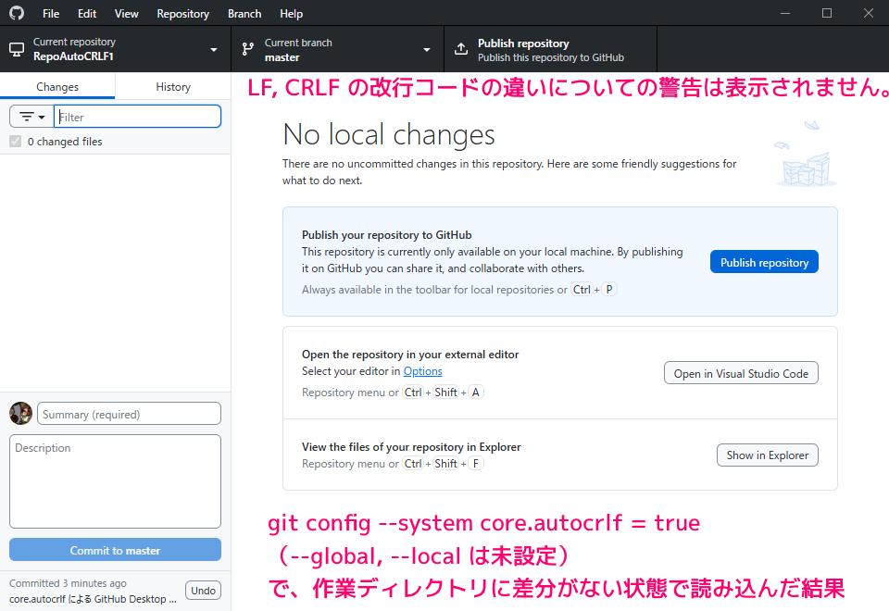This screenshot has width=889, height=611.
Task: Open the Repository menu
Action: pos(182,14)
